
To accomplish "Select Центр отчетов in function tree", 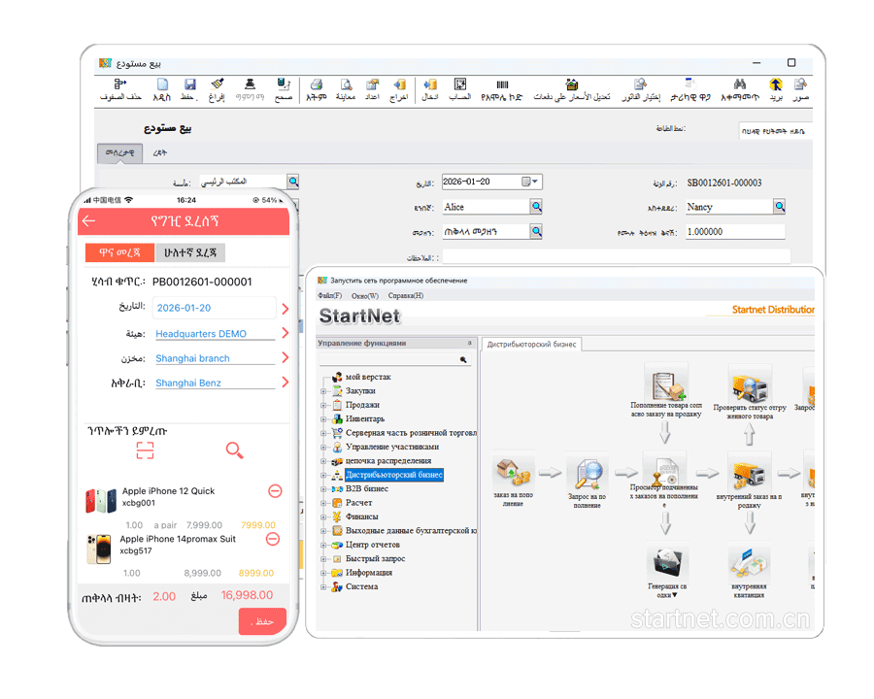I will tap(375, 545).
